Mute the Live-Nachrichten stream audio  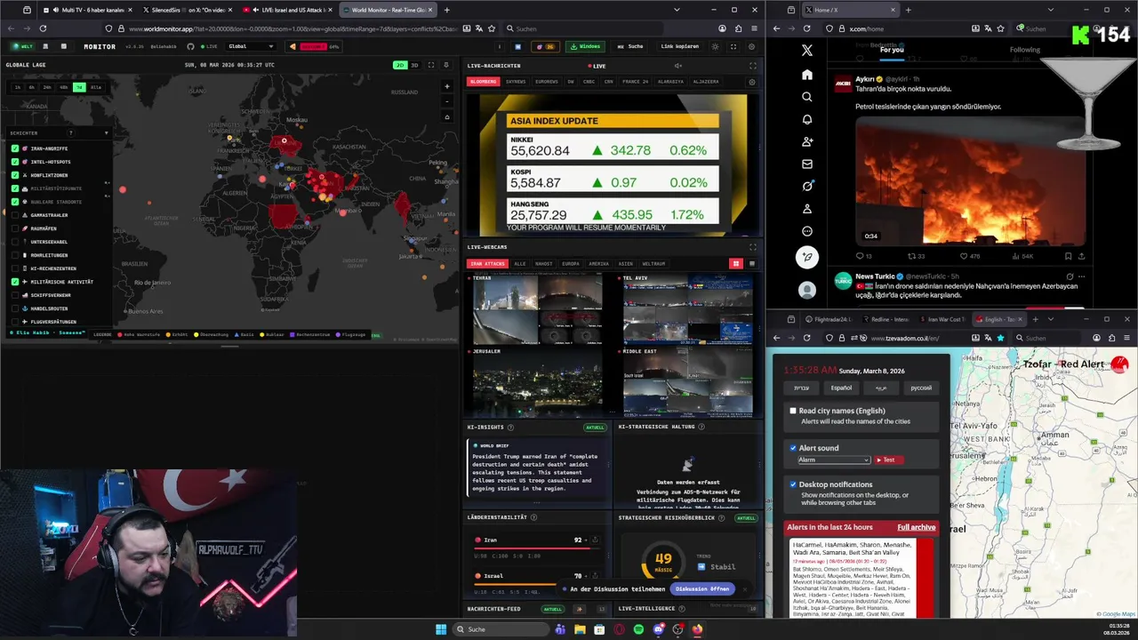click(x=677, y=66)
